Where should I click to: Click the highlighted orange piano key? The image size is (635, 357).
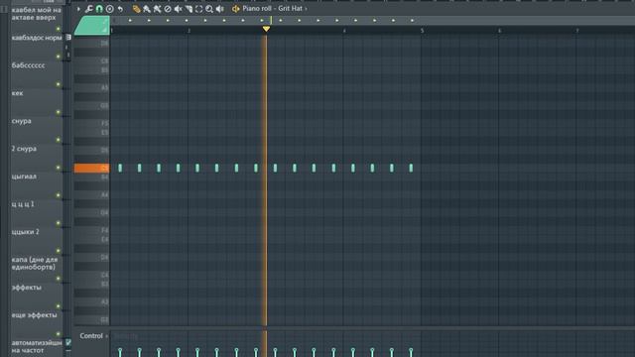91,168
